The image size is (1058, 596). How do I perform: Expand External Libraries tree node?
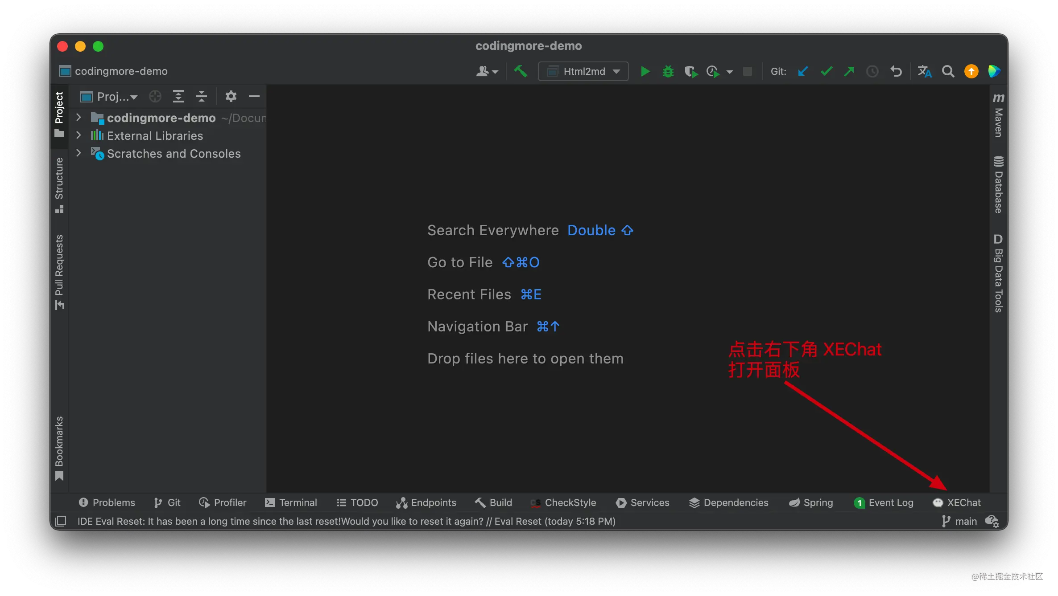(x=79, y=135)
